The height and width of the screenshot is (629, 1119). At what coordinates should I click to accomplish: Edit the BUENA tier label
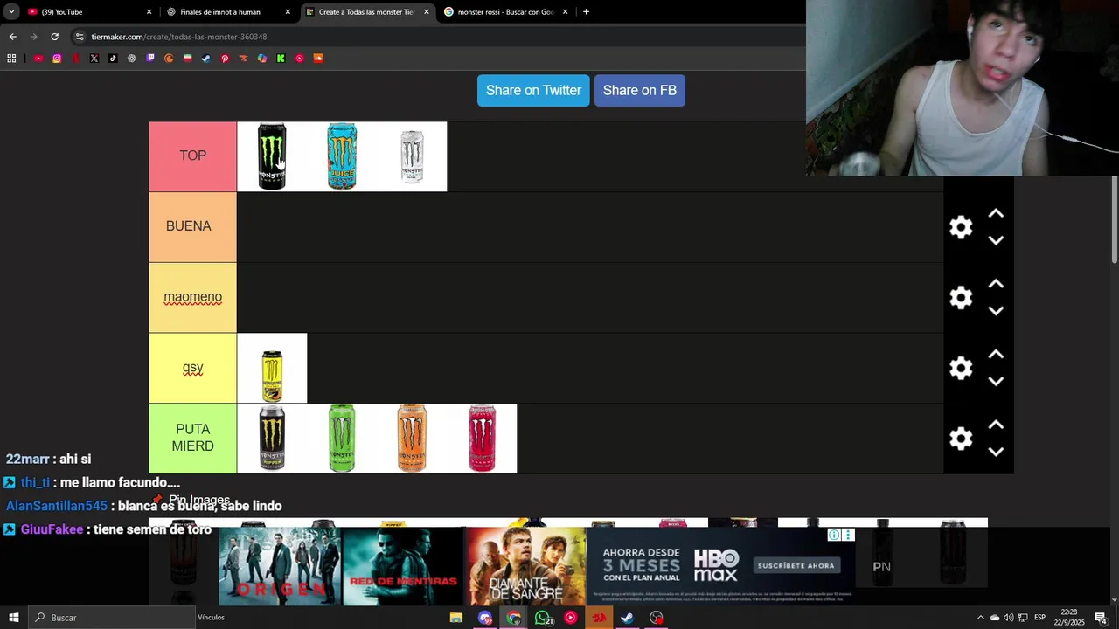click(189, 226)
